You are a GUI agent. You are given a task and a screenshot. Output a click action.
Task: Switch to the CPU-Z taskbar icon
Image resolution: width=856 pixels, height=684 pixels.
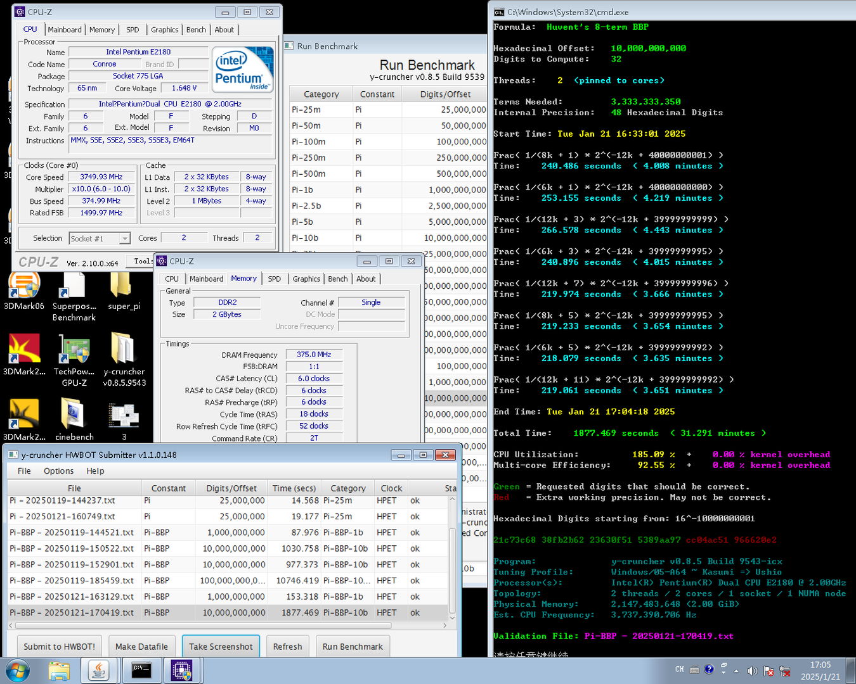182,671
